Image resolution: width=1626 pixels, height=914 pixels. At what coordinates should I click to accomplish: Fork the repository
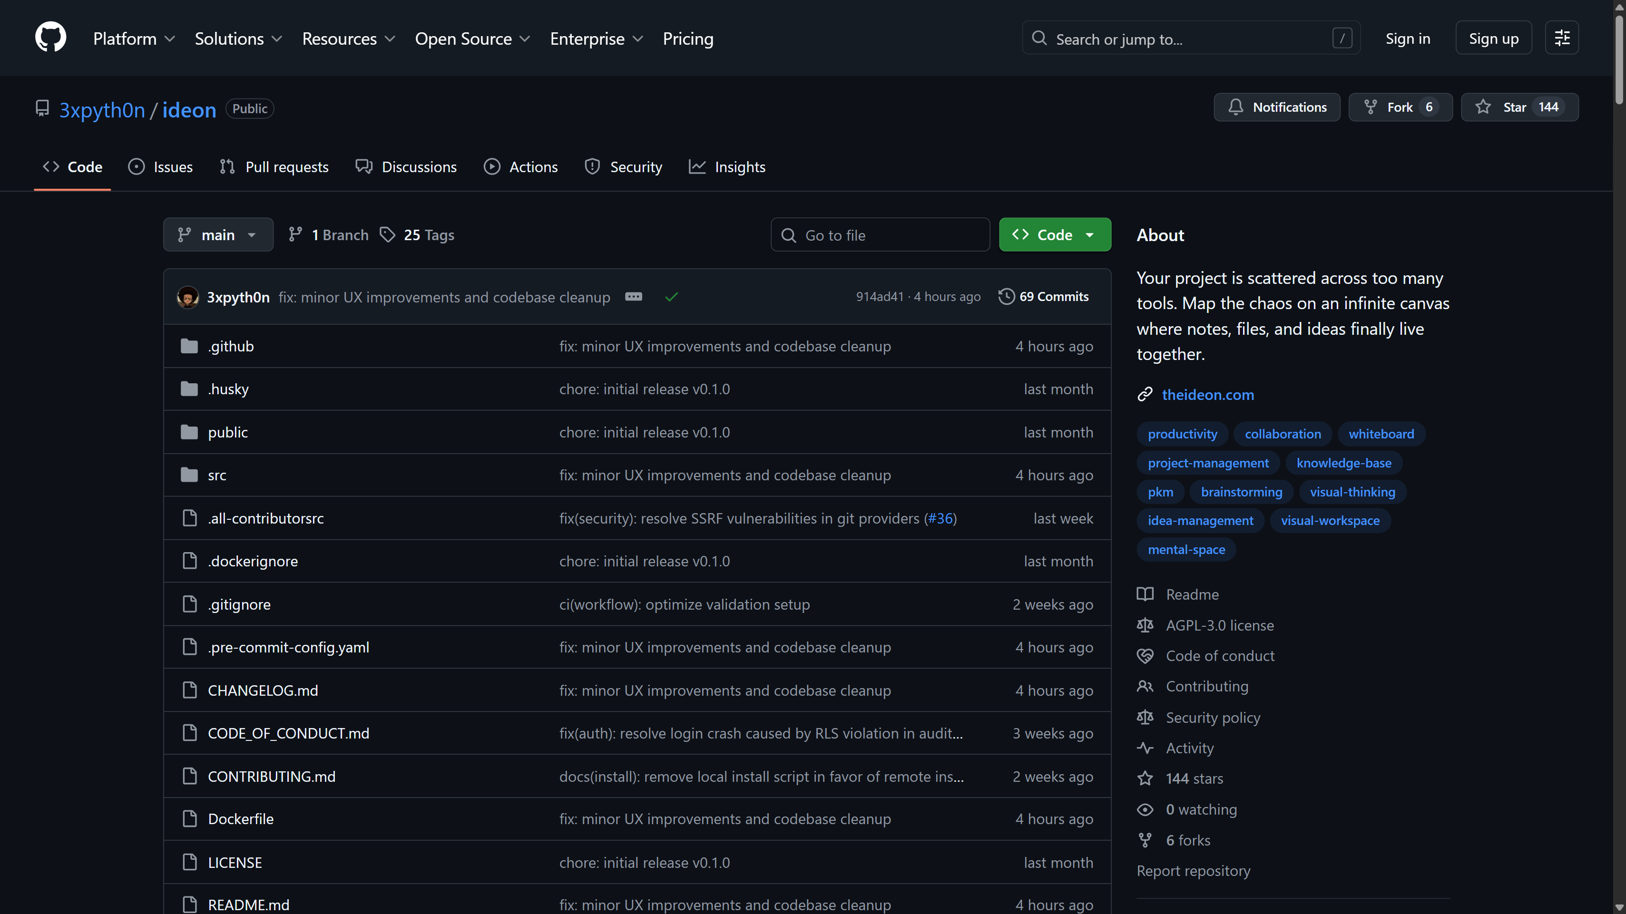[x=1400, y=107]
